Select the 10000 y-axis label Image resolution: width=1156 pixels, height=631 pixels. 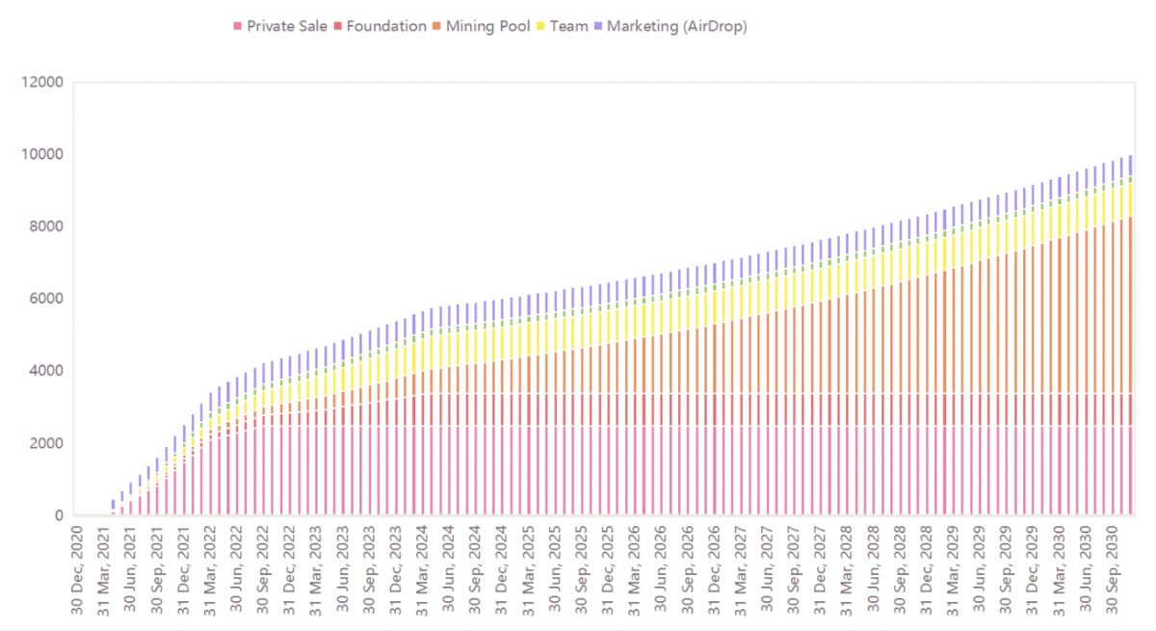(x=41, y=155)
